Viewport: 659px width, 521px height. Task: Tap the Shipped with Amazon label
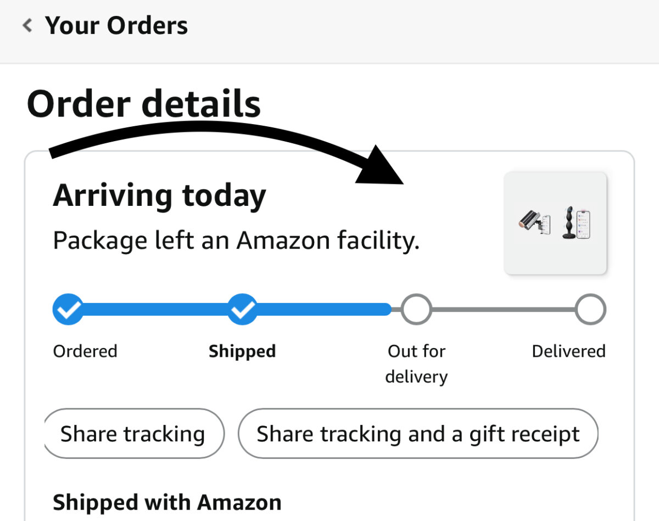tap(167, 502)
